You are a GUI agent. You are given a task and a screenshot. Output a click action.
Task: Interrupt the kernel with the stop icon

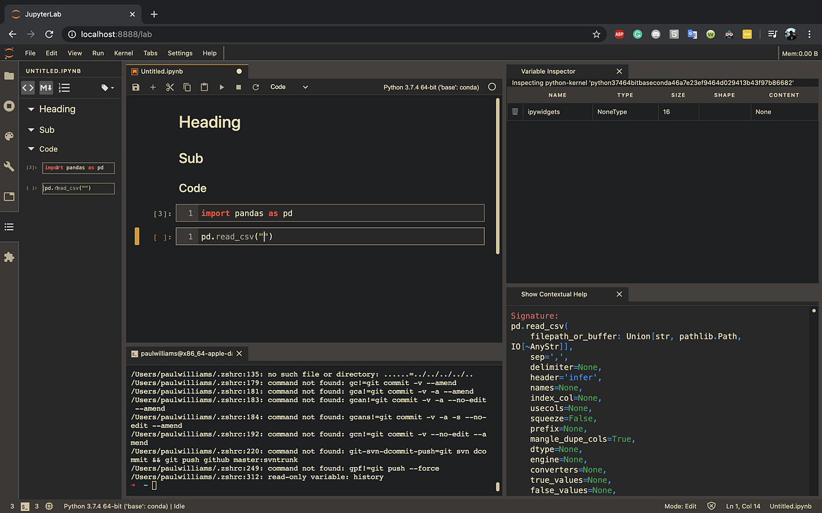click(237, 88)
